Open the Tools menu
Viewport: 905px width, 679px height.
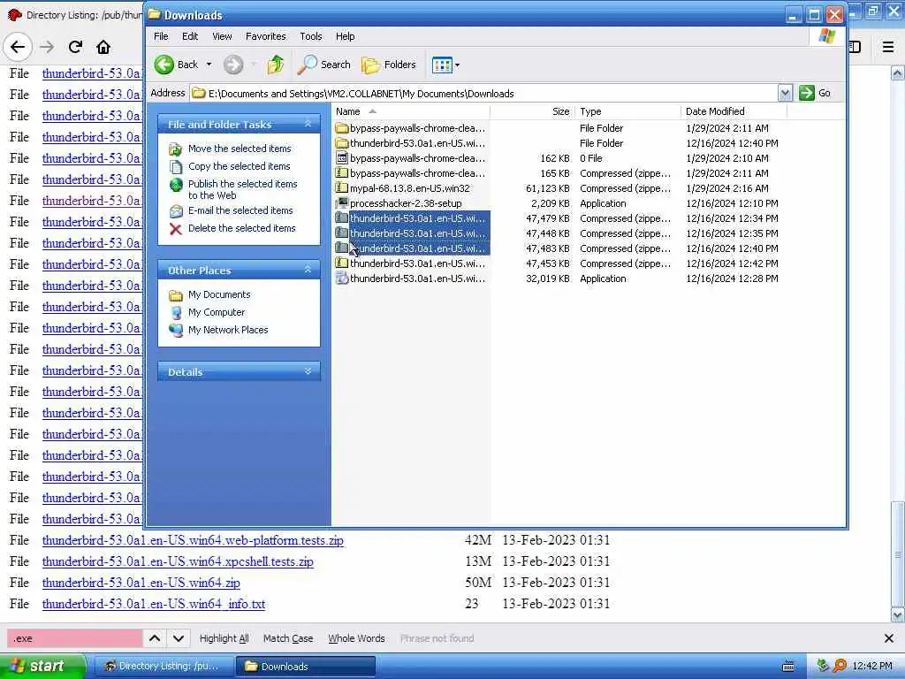coord(310,36)
